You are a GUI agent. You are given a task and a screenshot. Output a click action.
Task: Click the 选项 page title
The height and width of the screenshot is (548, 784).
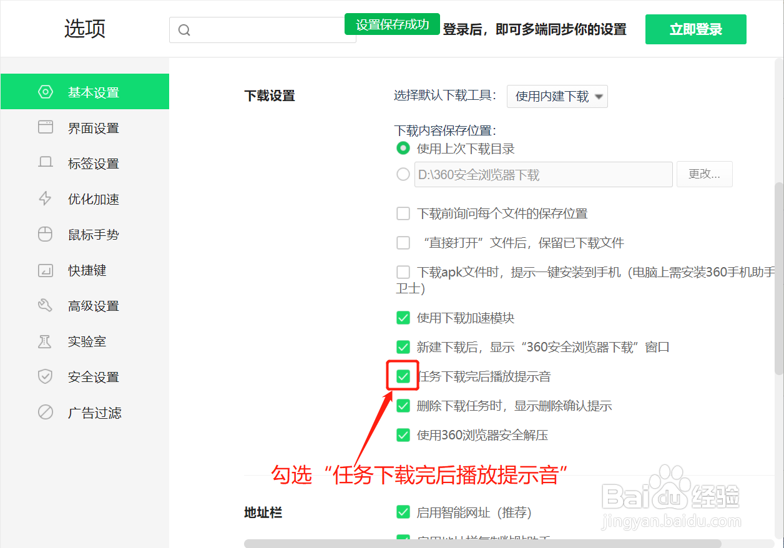coord(85,29)
